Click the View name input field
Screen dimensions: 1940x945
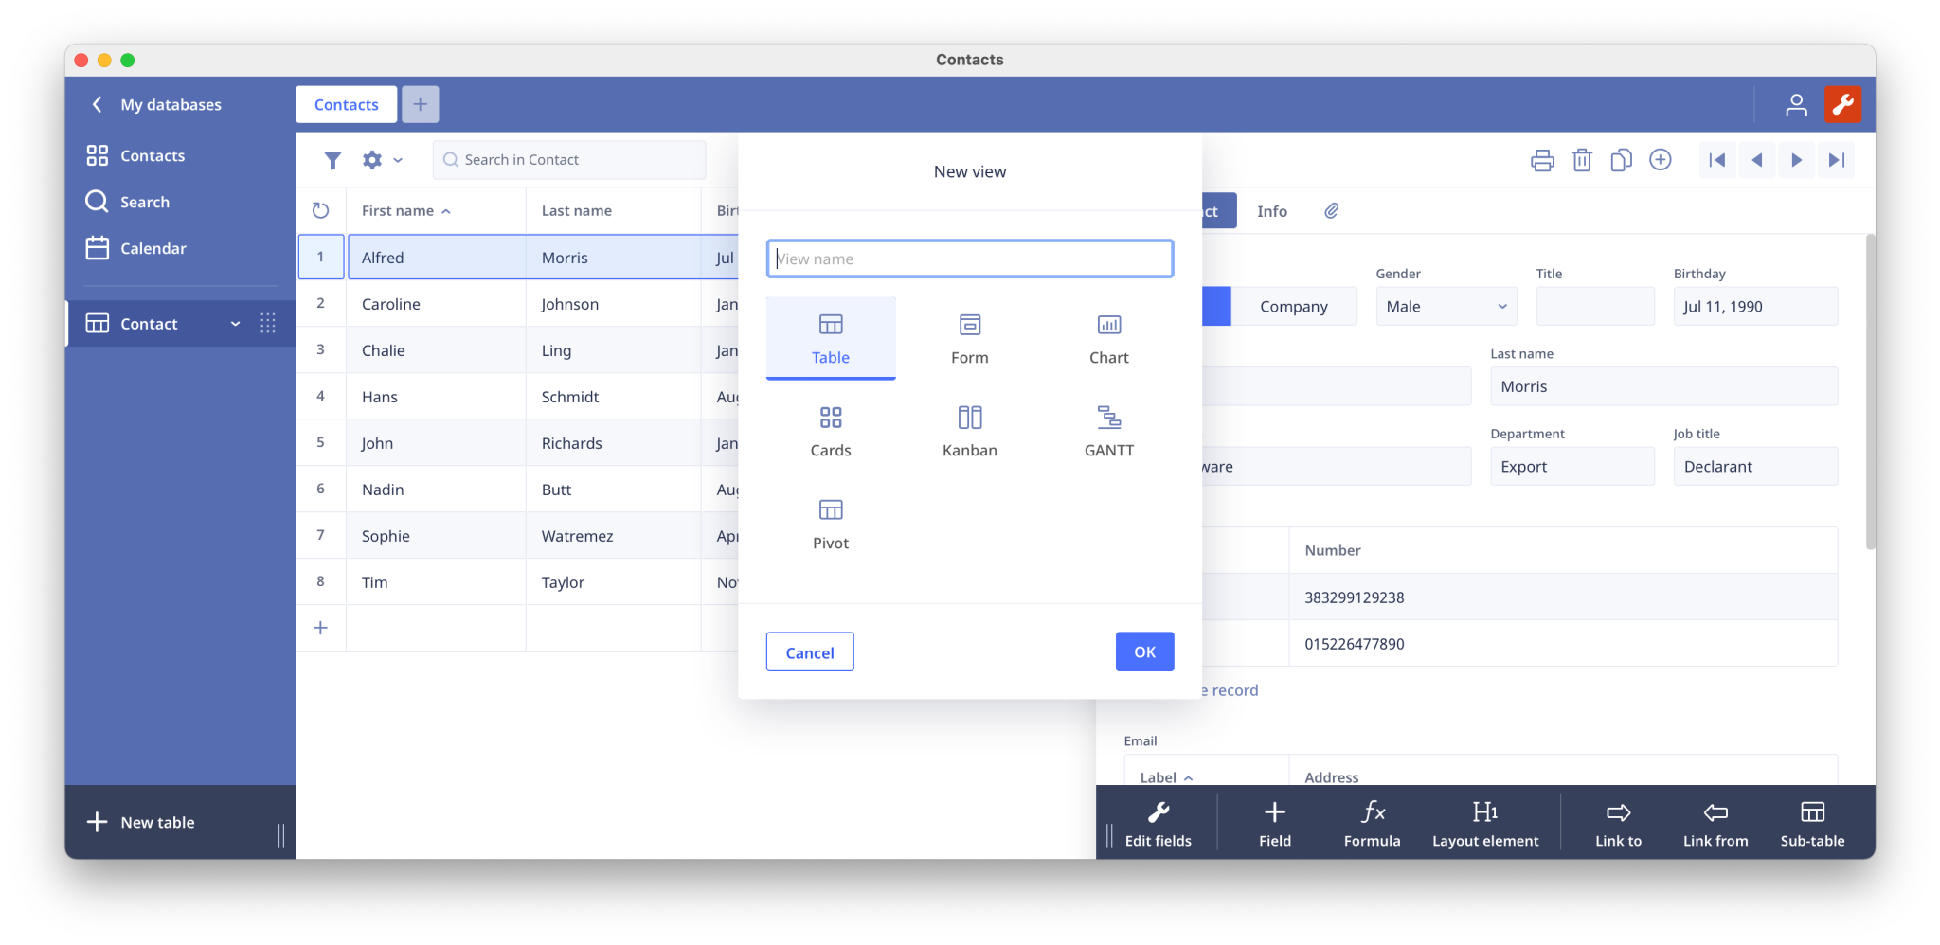point(969,258)
